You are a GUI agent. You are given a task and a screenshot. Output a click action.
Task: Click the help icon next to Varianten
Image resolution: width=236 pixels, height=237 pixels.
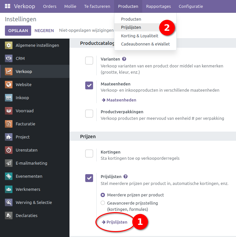(x=124, y=59)
